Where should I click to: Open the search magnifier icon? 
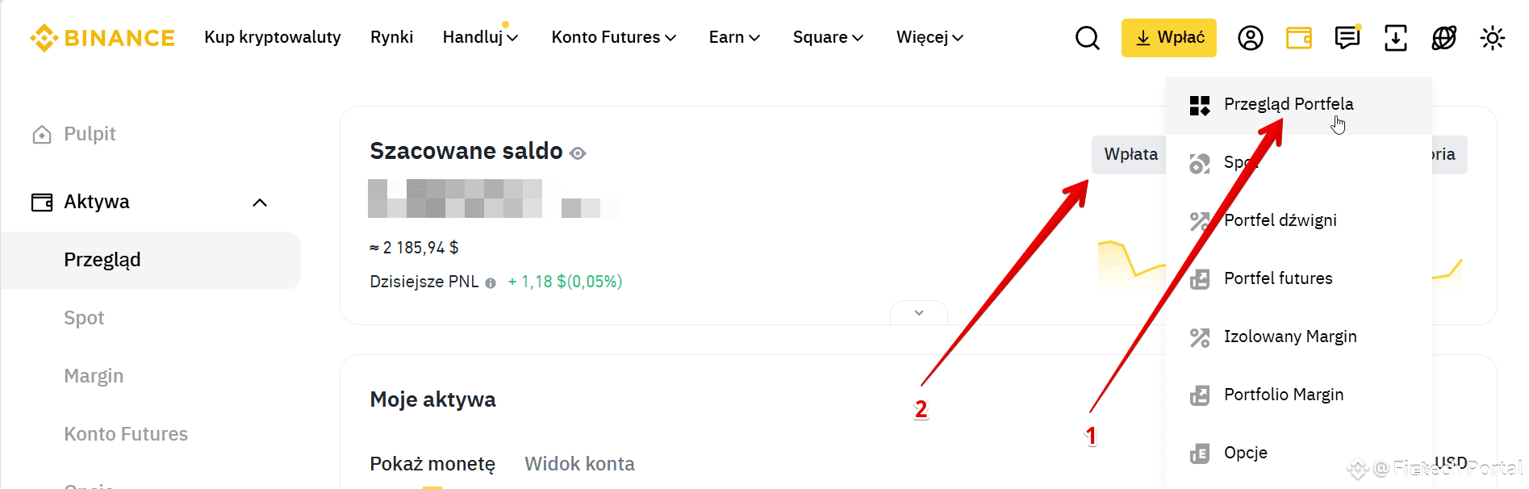(1088, 38)
